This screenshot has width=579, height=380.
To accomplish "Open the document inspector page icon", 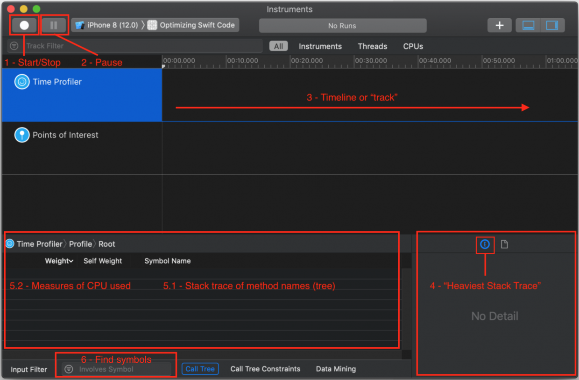I will [x=504, y=244].
